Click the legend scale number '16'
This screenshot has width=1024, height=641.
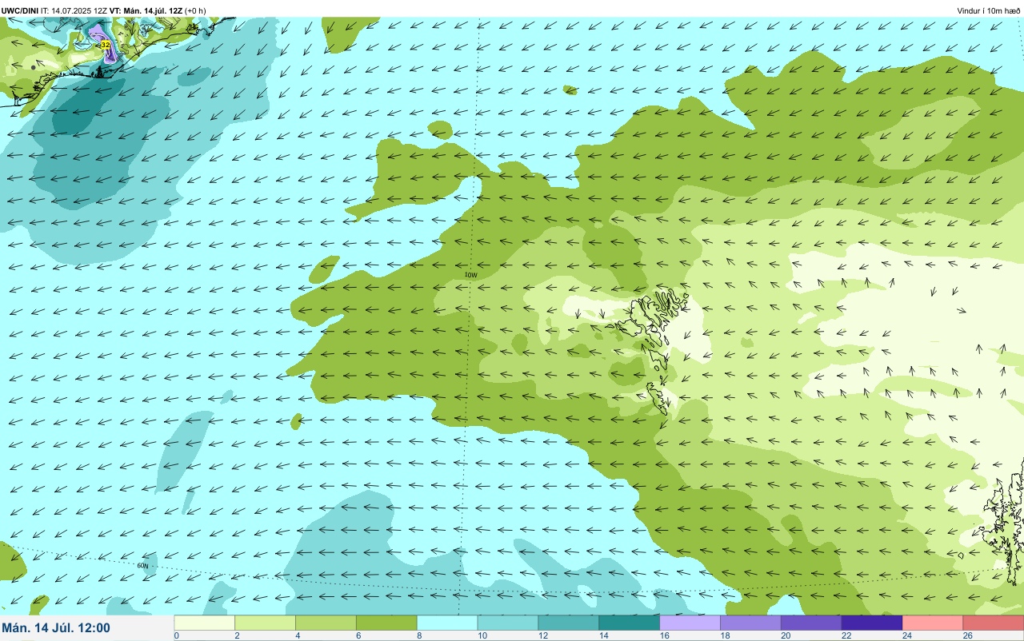tap(663, 636)
